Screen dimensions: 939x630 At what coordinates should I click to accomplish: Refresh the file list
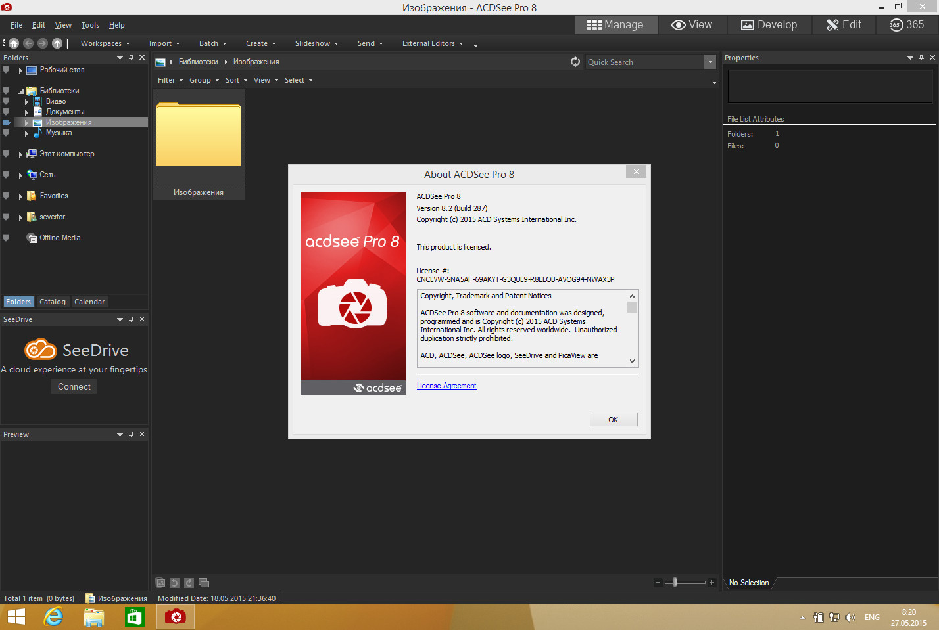(x=575, y=62)
